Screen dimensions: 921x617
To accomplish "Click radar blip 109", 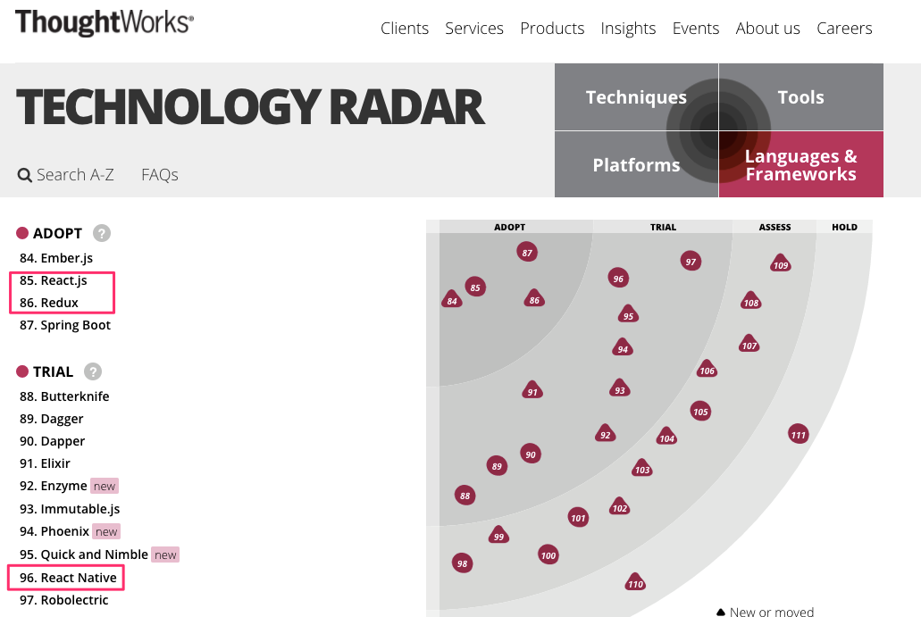I will (x=780, y=263).
